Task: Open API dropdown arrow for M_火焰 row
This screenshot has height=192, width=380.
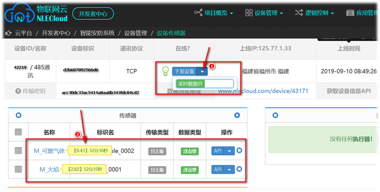Action: pyautogui.click(x=229, y=170)
